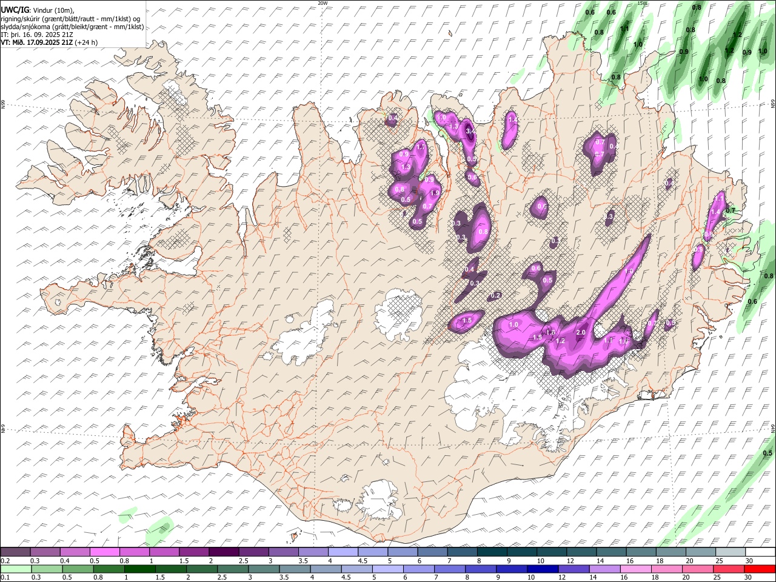Click the 'slydda/snjókoma' legend description line
Image resolution: width=776 pixels, height=582 pixels.
[x=72, y=27]
